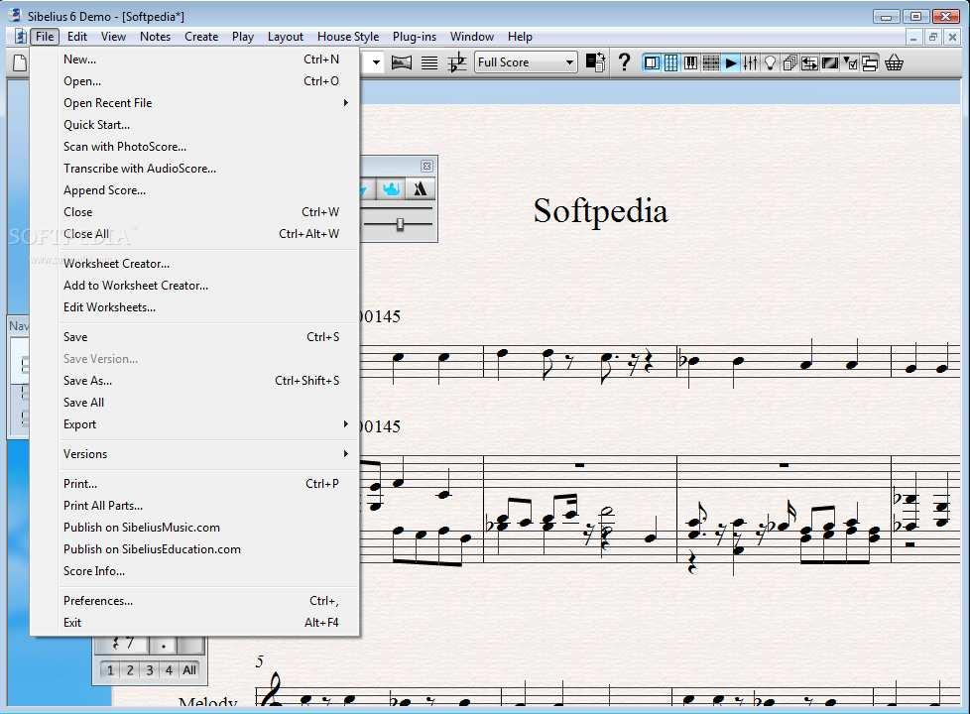
Task: Click the Softpedia score title
Action: click(601, 211)
